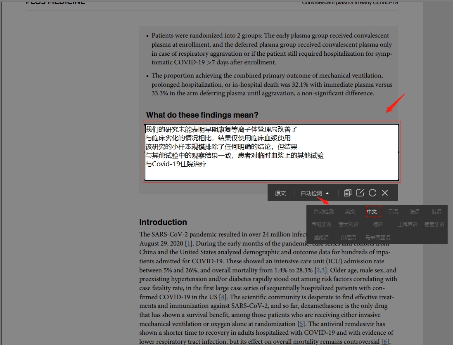Click the Introduction heading
The width and height of the screenshot is (453, 345).
point(163,222)
